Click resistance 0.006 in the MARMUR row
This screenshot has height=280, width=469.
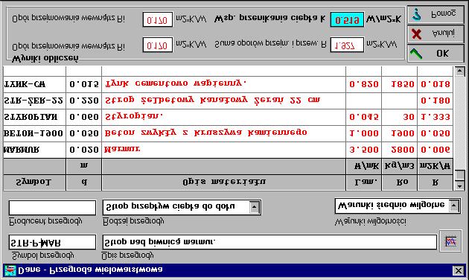(x=435, y=150)
